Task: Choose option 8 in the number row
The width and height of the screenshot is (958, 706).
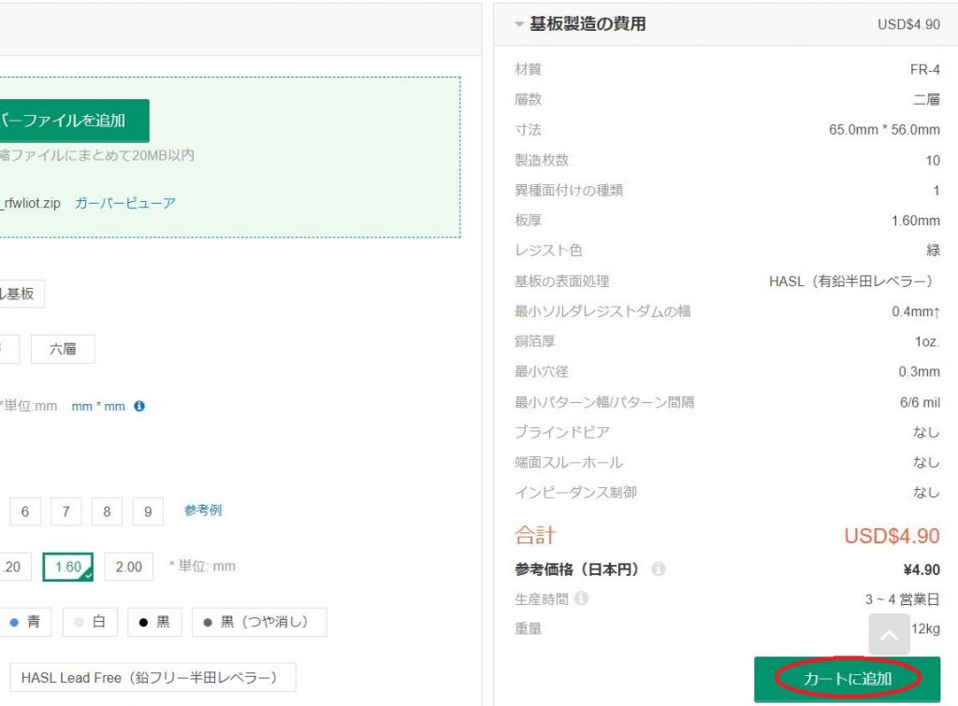Action: (107, 511)
